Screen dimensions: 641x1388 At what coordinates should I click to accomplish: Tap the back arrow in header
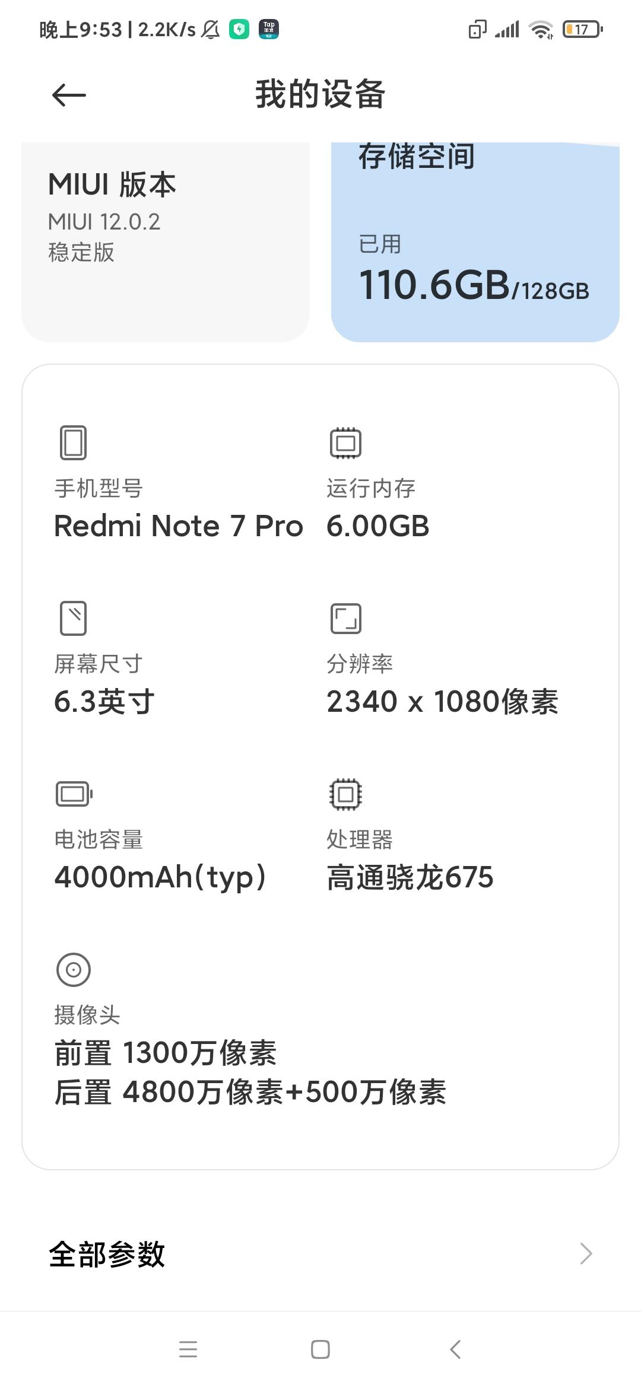(x=69, y=95)
